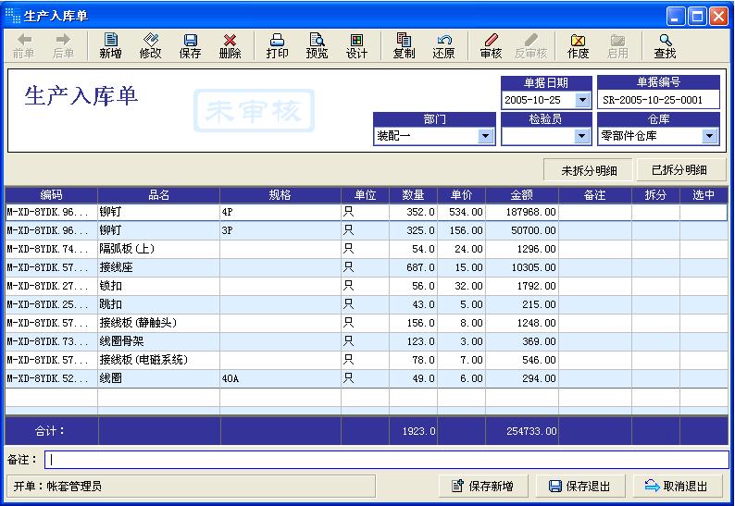Expand the 仓库 warehouse dropdown
This screenshot has height=506, width=735.
pos(709,136)
